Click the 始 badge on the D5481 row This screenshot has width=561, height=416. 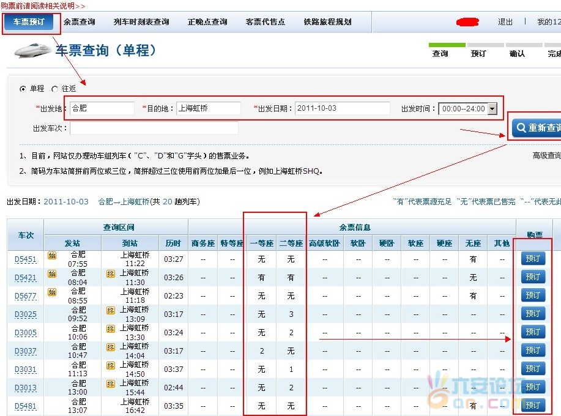point(52,402)
